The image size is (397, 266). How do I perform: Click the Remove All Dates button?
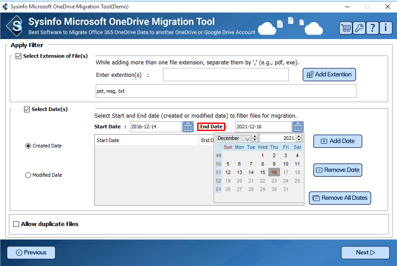(340, 198)
